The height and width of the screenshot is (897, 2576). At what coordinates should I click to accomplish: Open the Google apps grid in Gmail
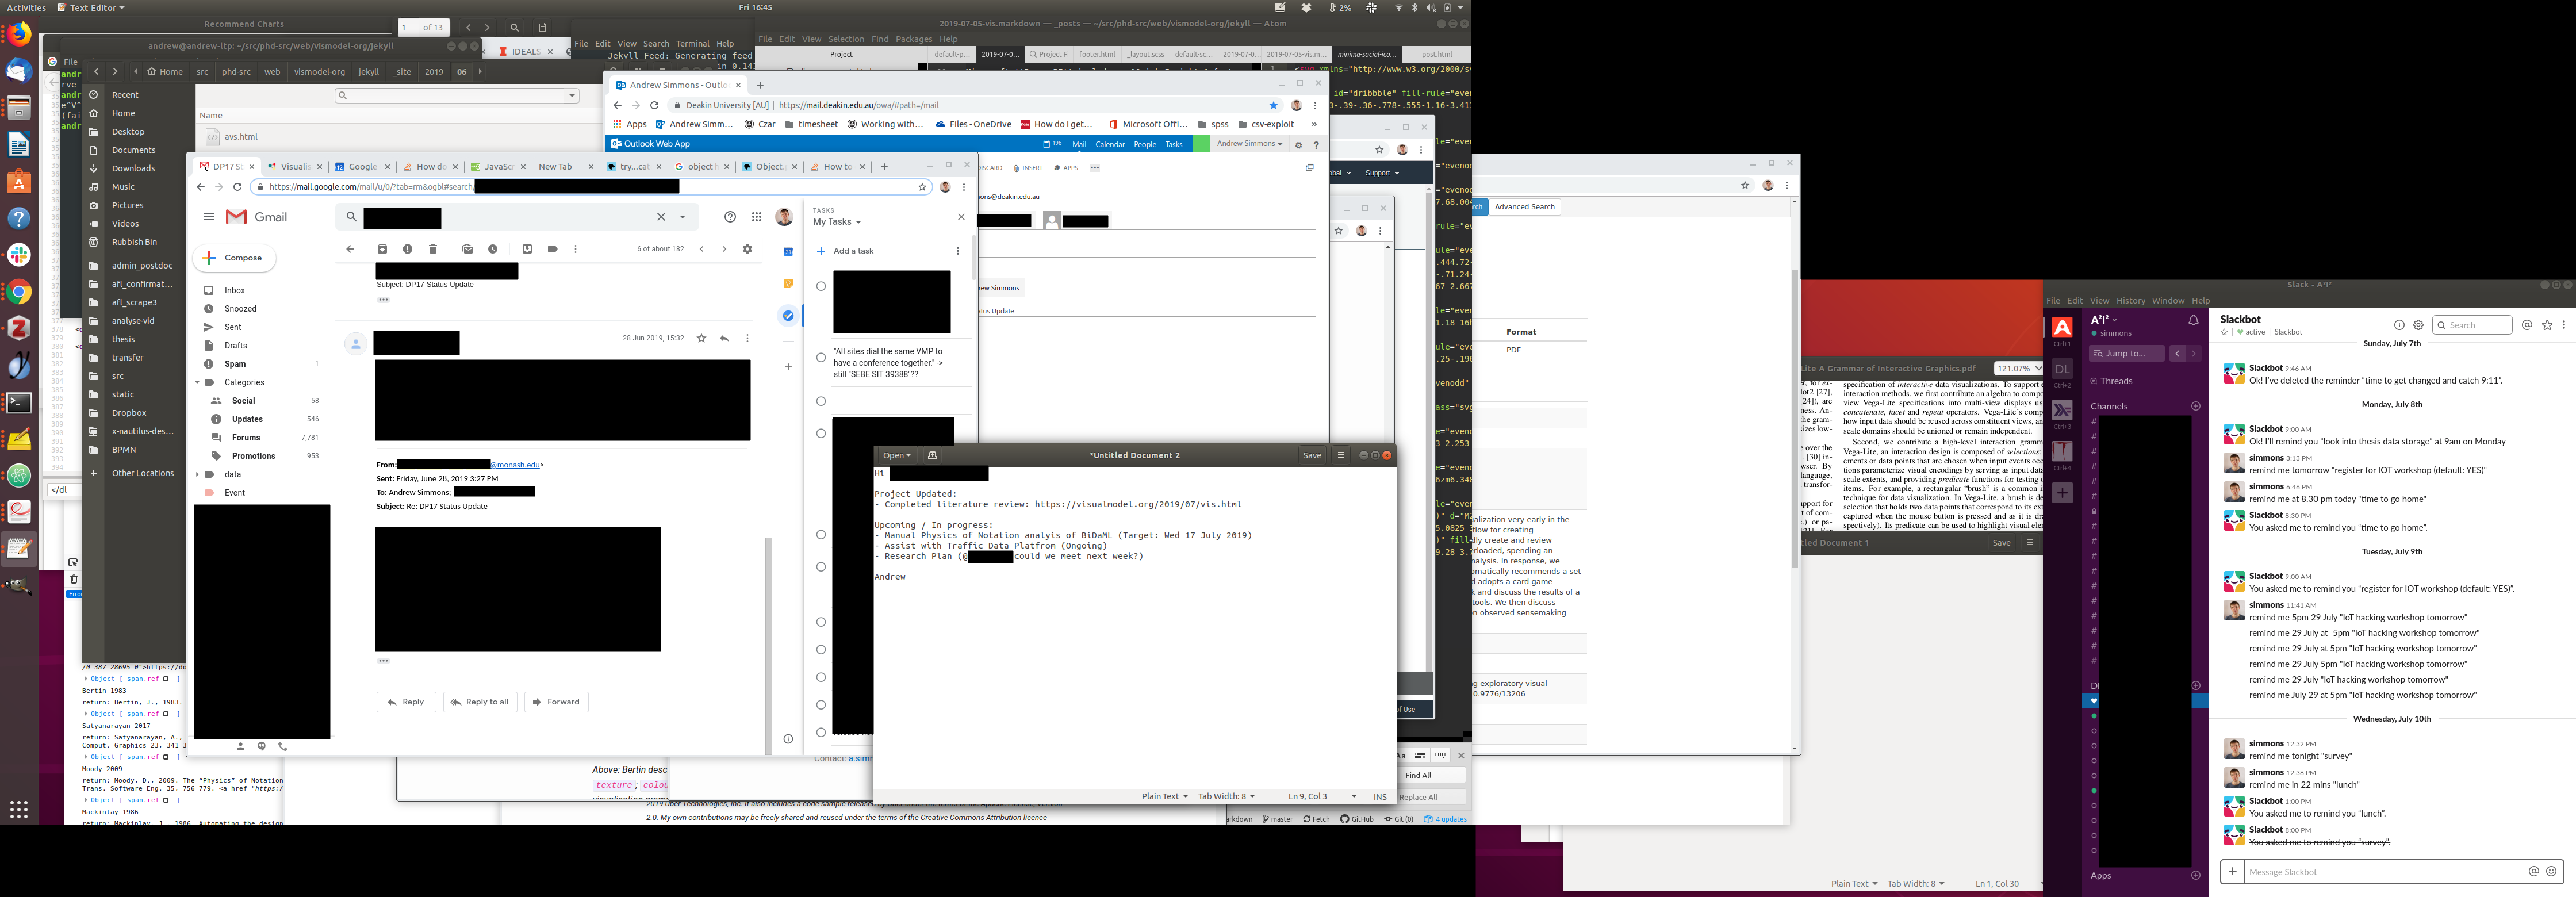757,217
